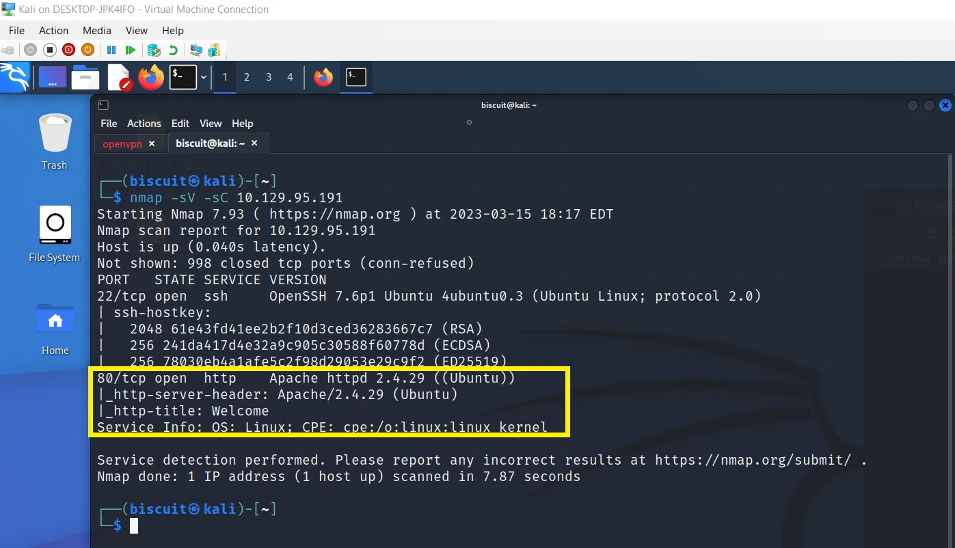Click the 2048 RSA hostkey line

tap(290, 329)
